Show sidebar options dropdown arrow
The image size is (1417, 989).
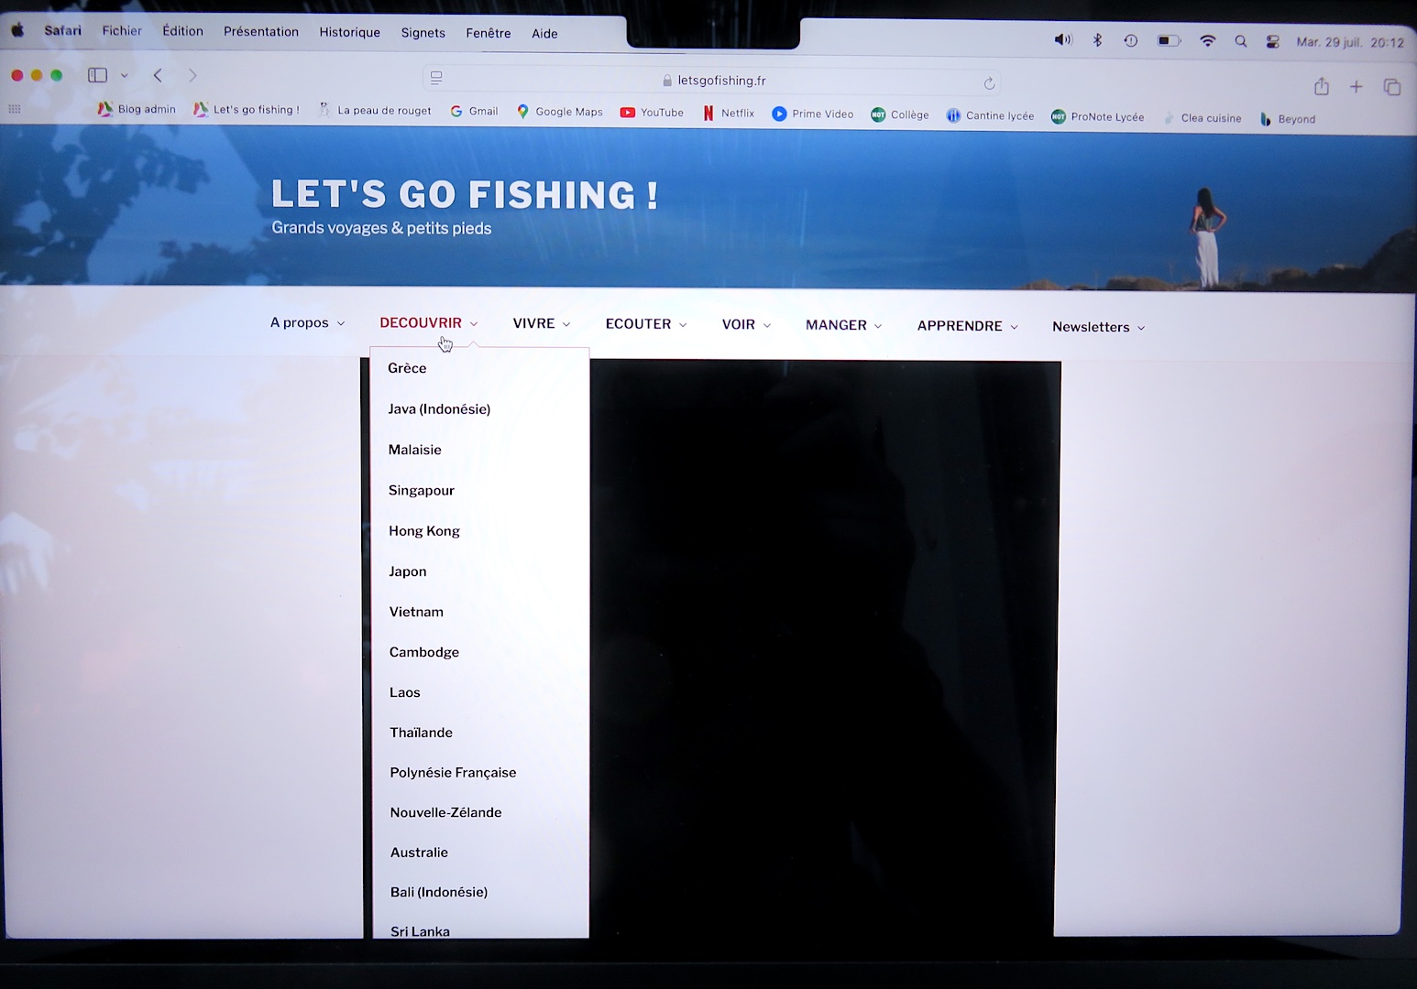(x=125, y=75)
